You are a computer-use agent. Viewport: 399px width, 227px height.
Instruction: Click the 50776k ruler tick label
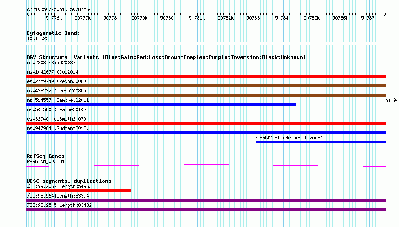pyautogui.click(x=54, y=18)
